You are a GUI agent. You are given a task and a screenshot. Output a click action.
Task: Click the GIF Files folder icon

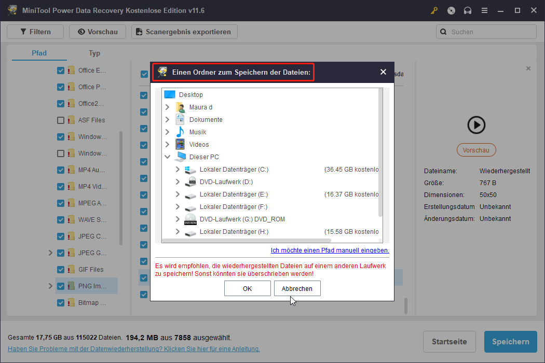(71, 270)
